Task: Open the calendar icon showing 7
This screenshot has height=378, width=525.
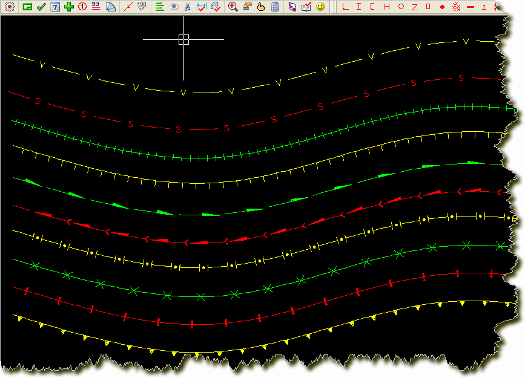Action: click(55, 7)
